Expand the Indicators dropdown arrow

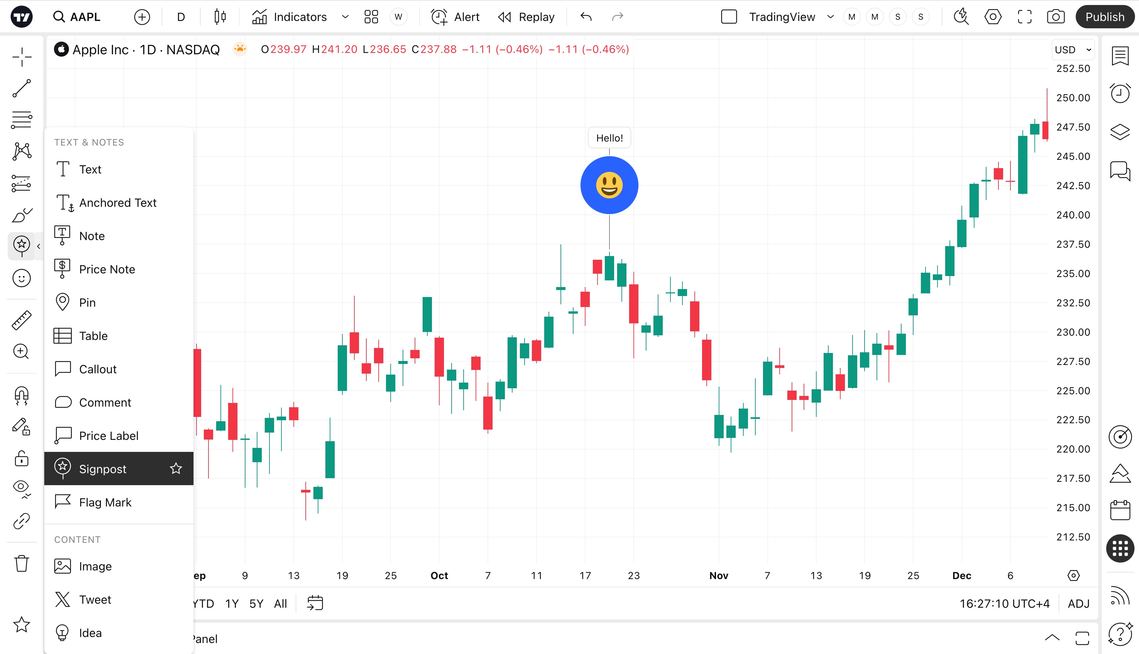pos(345,17)
